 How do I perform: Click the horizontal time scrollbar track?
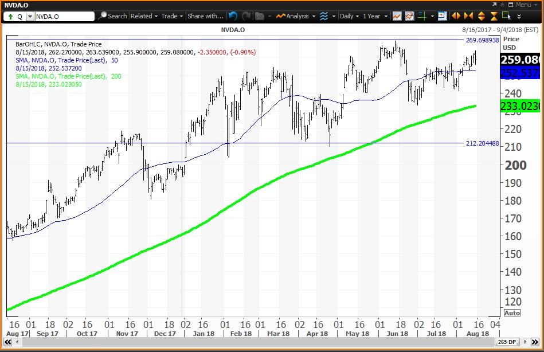(257, 342)
